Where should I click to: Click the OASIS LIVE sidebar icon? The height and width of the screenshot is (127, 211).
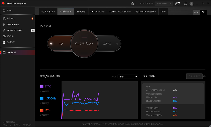tap(4, 25)
